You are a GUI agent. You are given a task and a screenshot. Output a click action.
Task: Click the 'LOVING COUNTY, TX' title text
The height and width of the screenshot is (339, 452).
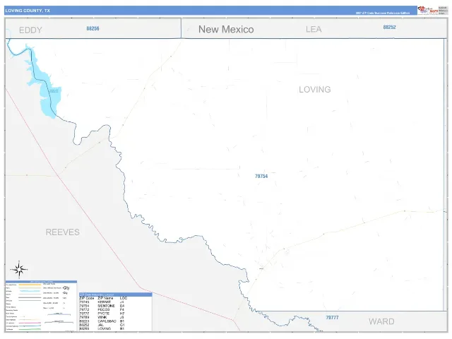(28, 11)
